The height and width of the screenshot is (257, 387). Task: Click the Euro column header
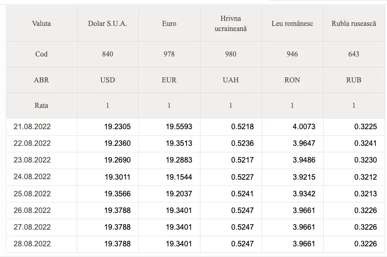(x=169, y=24)
